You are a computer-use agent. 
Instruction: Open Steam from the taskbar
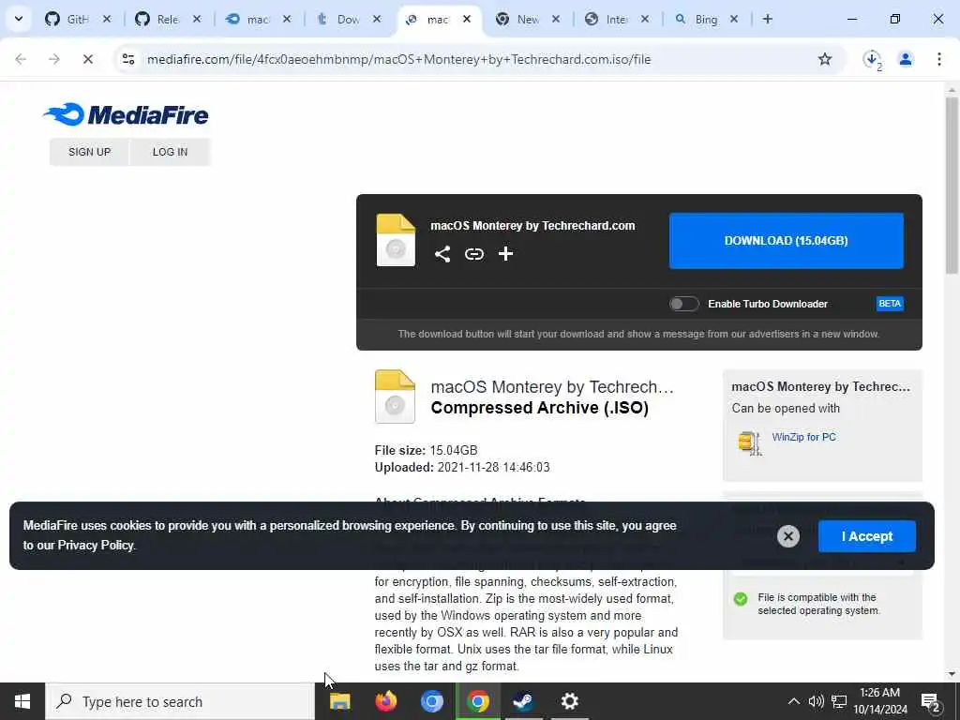click(x=523, y=701)
